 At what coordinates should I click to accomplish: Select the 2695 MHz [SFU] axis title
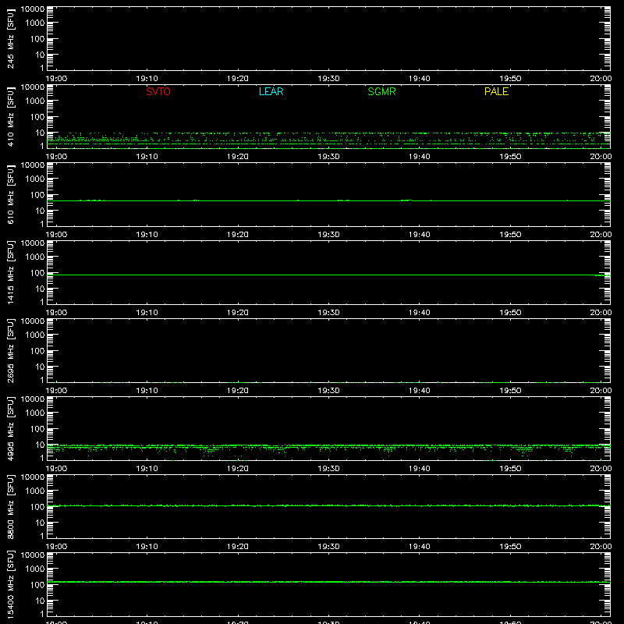tap(11, 350)
